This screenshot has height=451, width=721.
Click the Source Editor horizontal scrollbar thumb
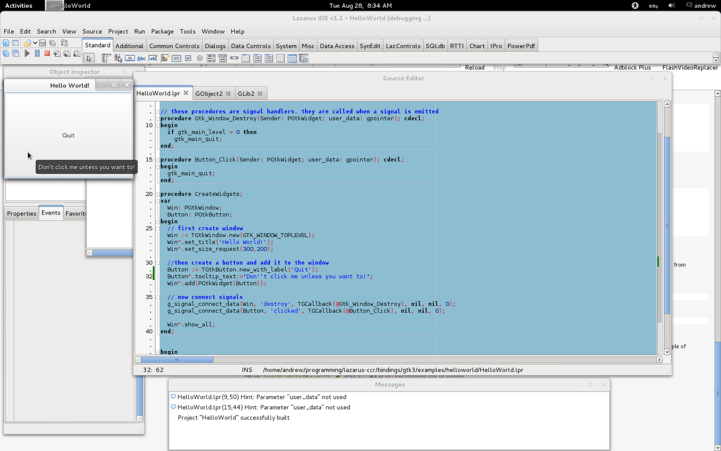[177, 359]
